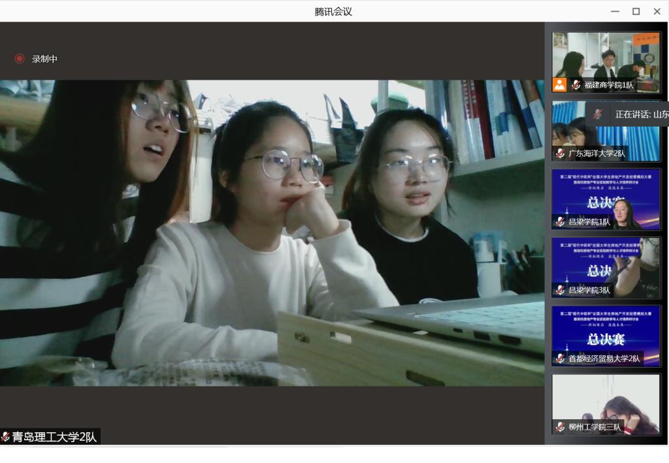Image resolution: width=669 pixels, height=463 pixels.
Task: Click the 录制中 recording status label
Action: click(44, 59)
